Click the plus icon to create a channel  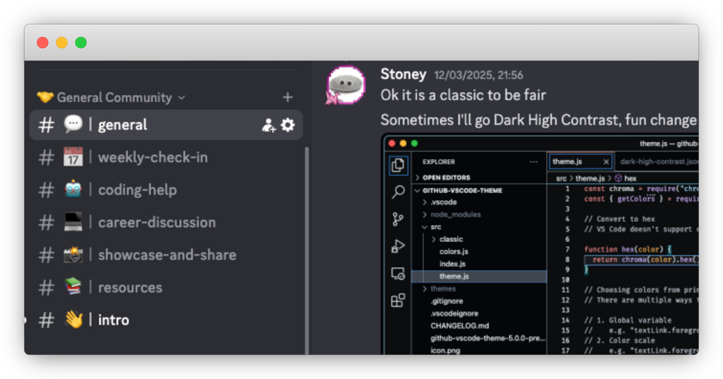[288, 97]
